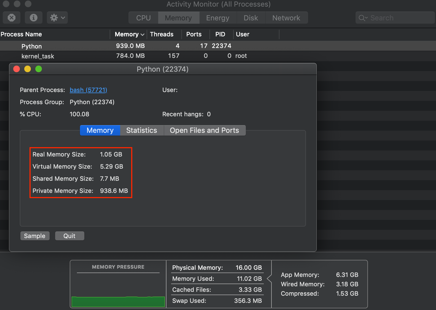Switch to the CPU tab

[x=143, y=18]
